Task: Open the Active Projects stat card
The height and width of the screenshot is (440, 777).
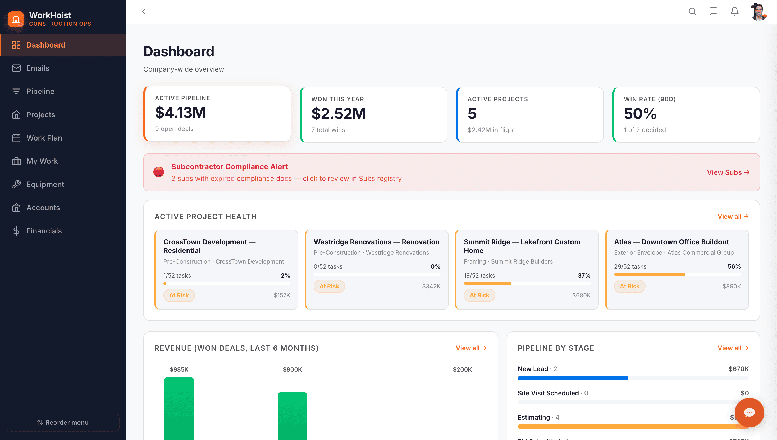Action: click(530, 115)
